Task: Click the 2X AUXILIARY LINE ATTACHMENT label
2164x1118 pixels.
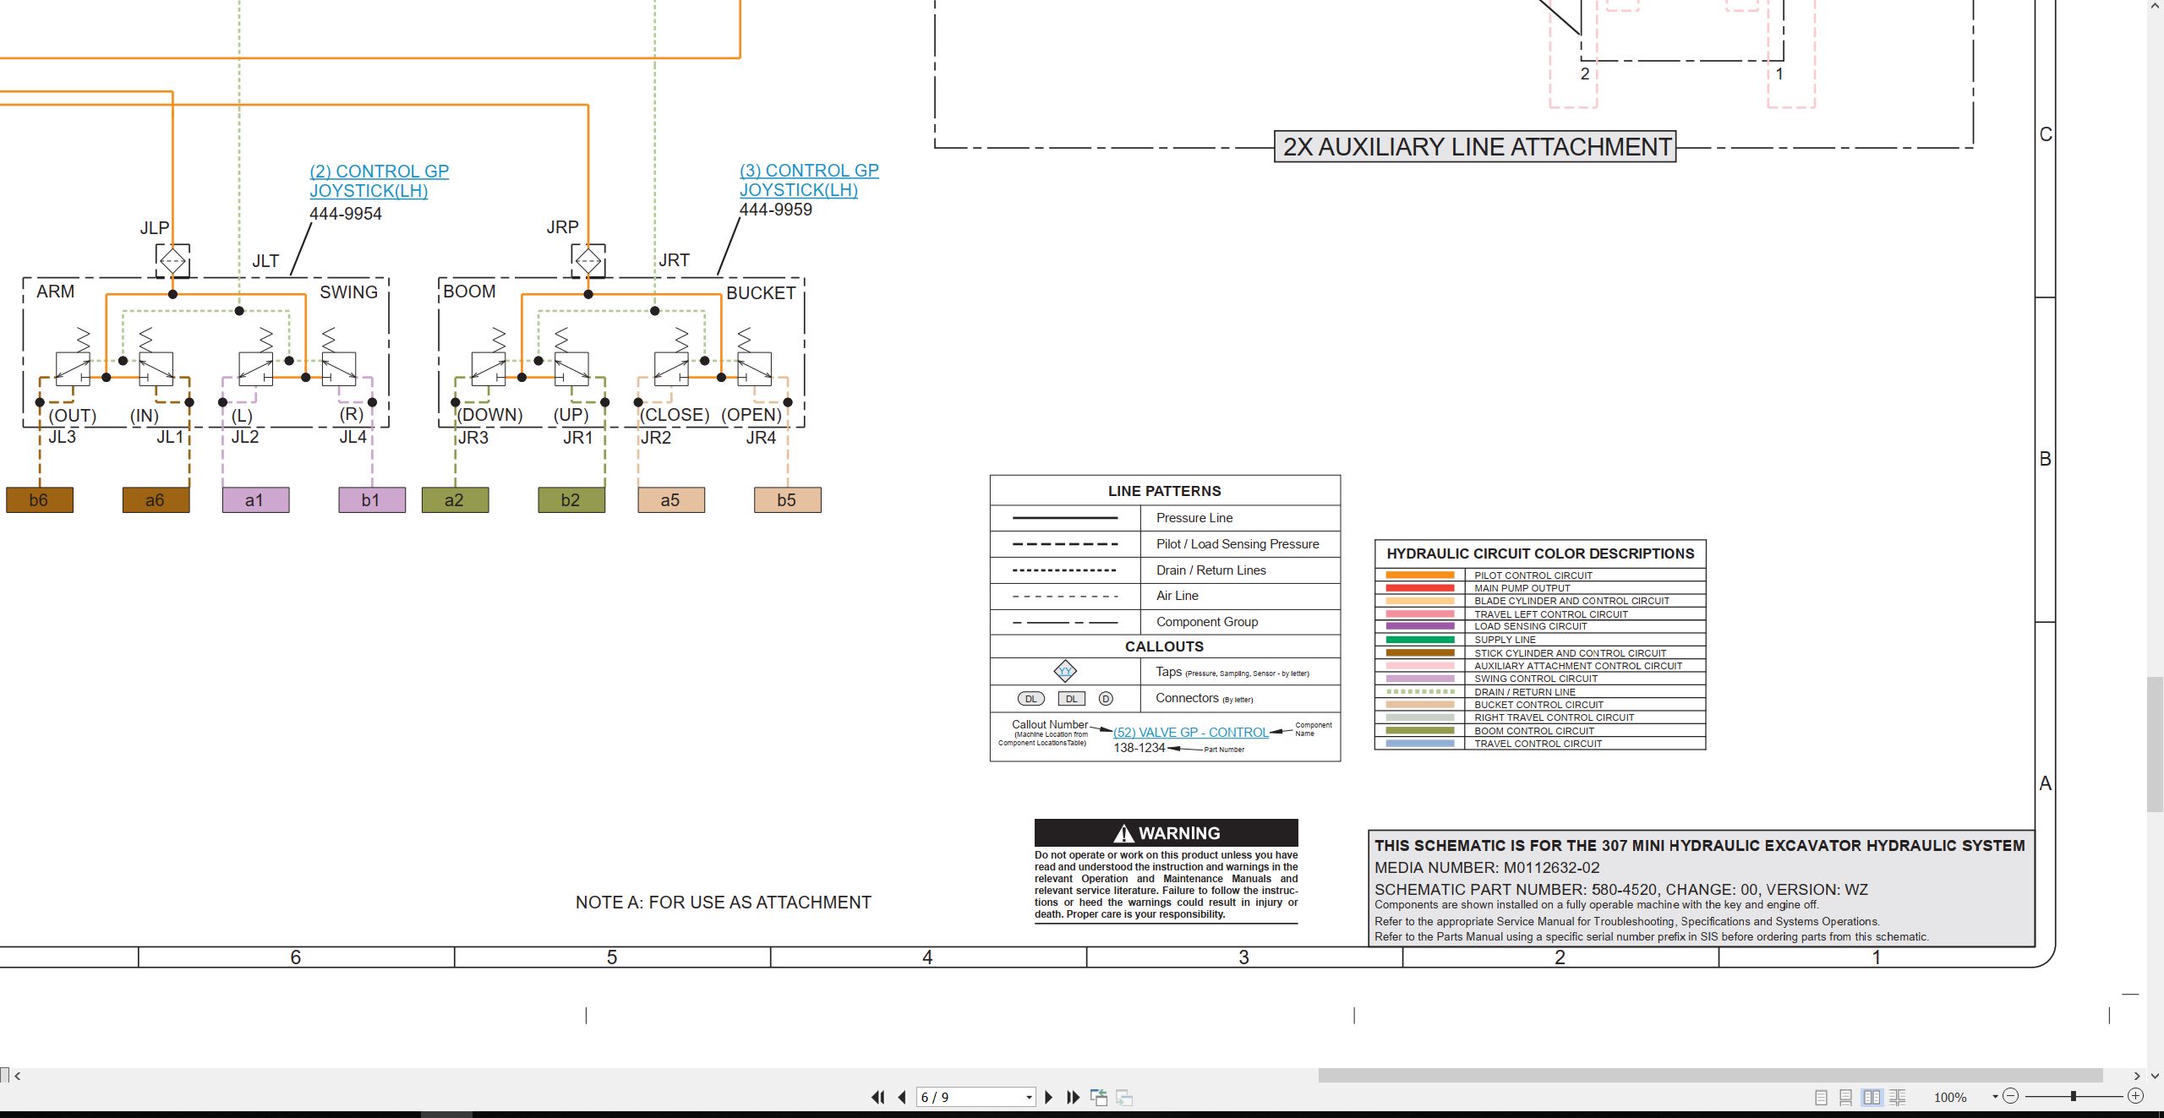Action: pyautogui.click(x=1476, y=146)
